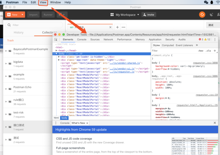The image size is (220, 155).
Task: Expand the head element in DOM tree
Action: click(57, 51)
